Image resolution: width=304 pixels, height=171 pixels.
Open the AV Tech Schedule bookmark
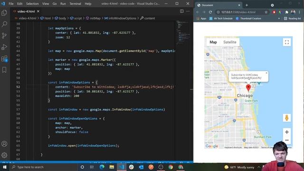pyautogui.click(x=221, y=19)
